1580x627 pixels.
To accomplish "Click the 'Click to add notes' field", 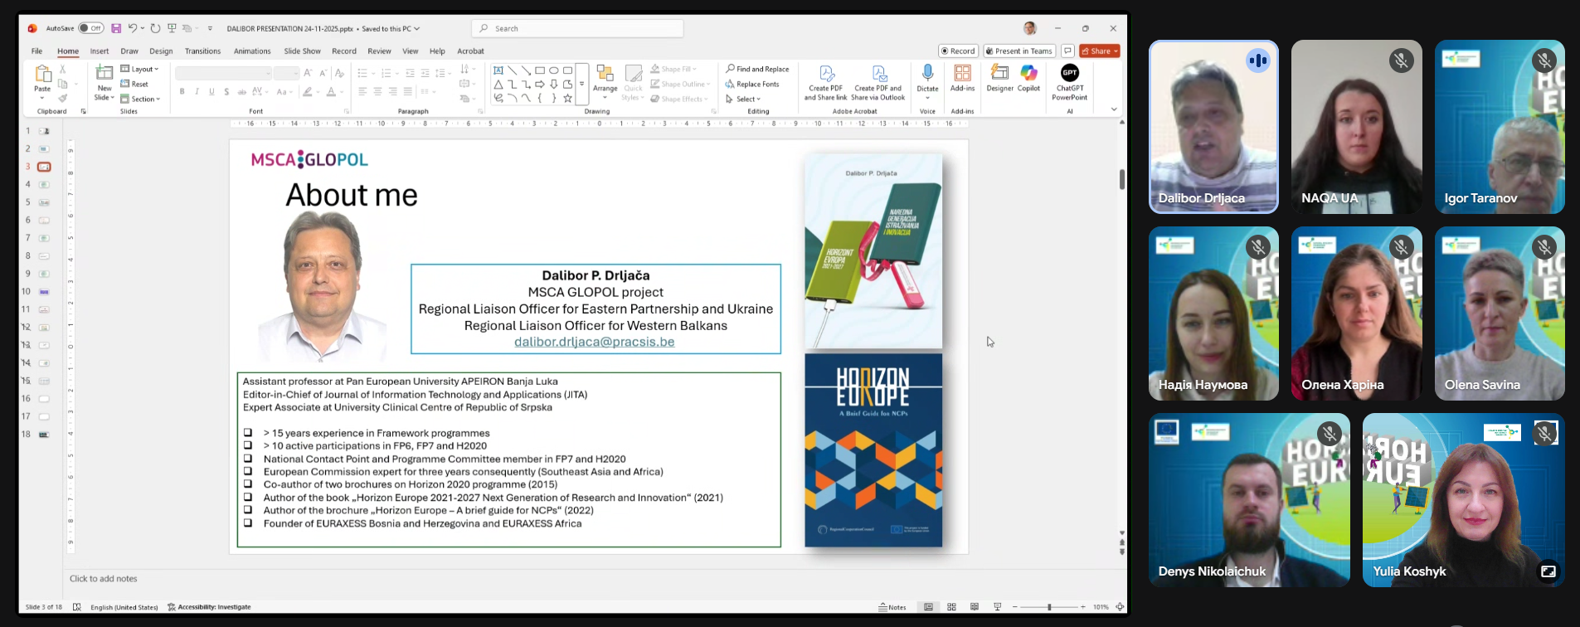I will tap(104, 579).
